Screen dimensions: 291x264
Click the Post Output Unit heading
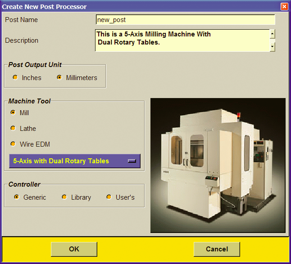pyautogui.click(x=35, y=65)
